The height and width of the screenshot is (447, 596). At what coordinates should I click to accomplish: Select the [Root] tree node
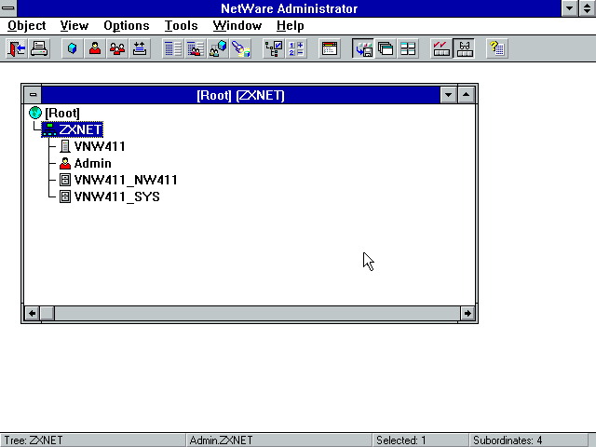click(62, 113)
